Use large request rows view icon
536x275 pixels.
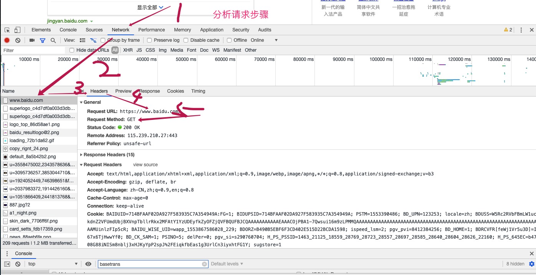[x=83, y=40]
